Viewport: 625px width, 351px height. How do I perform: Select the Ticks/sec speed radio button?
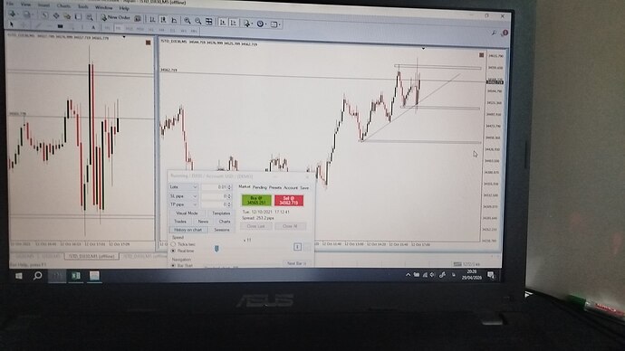tap(173, 244)
